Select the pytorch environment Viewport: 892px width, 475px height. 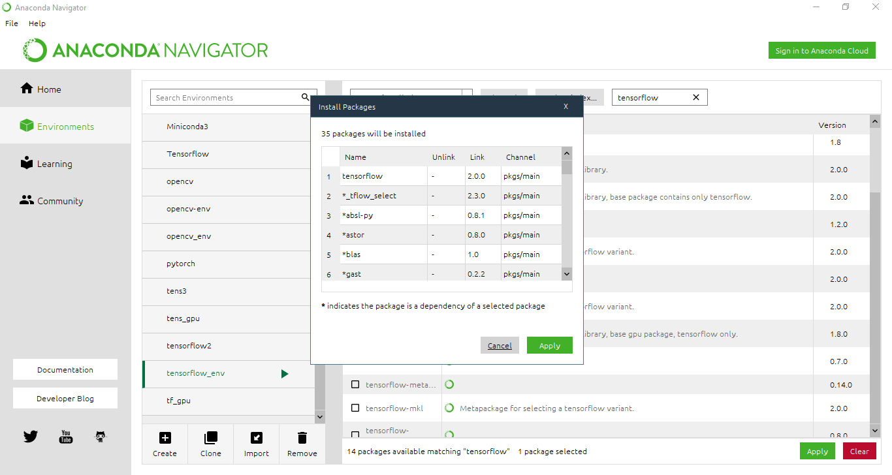tap(181, 264)
